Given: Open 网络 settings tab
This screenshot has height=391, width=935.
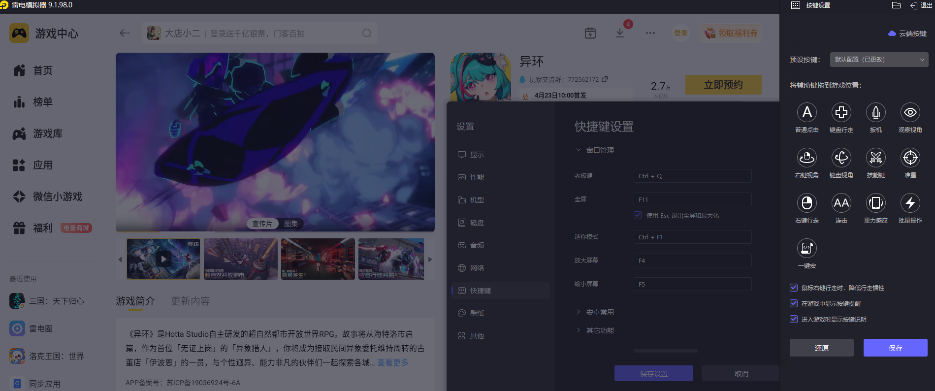Looking at the screenshot, I should pyautogui.click(x=501, y=268).
